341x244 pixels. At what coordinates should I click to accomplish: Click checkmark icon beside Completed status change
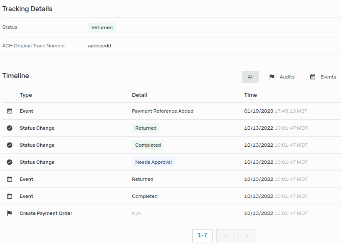pos(10,145)
